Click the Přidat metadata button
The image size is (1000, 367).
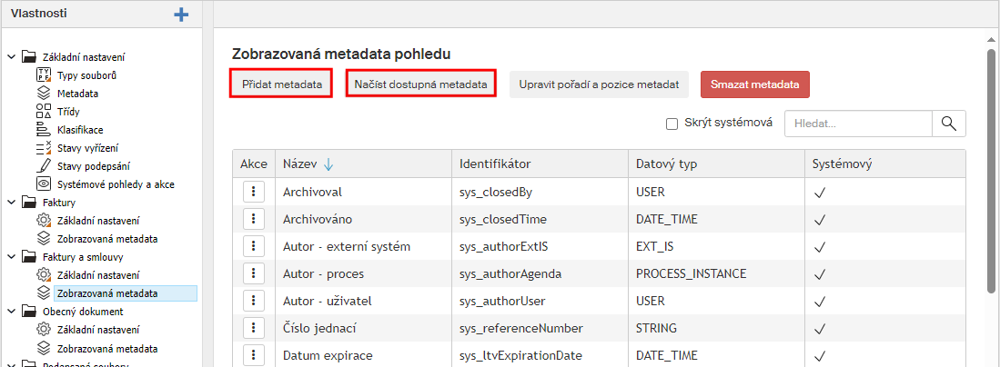point(281,84)
